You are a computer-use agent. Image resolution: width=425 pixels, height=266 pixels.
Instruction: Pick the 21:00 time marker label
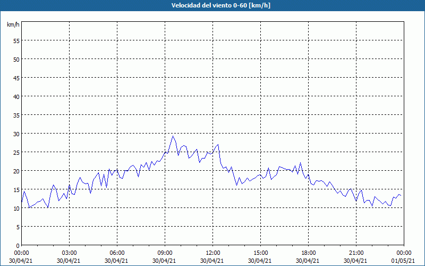point(356,253)
